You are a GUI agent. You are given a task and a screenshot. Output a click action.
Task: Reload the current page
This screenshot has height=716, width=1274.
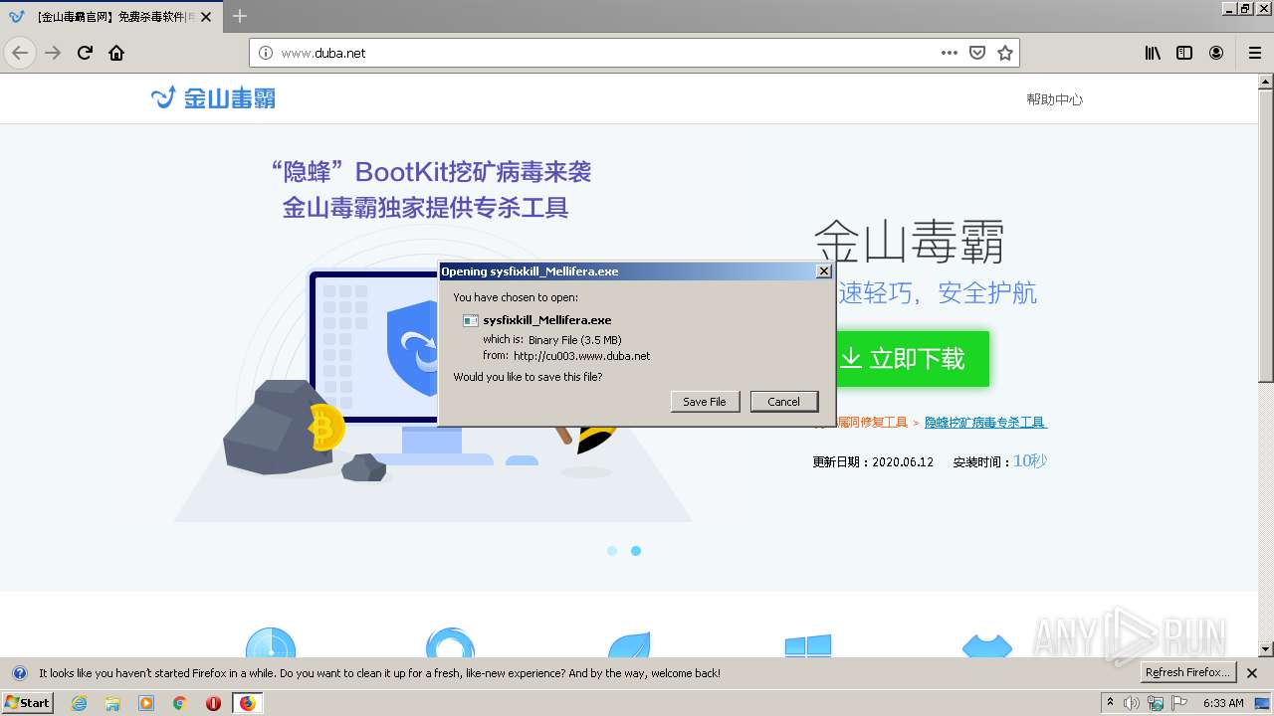tap(85, 53)
